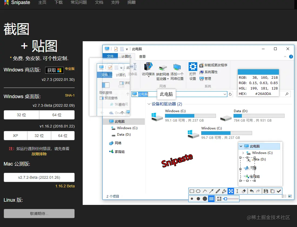Open Access media in ribbon
The height and width of the screenshot is (227, 297).
148,69
